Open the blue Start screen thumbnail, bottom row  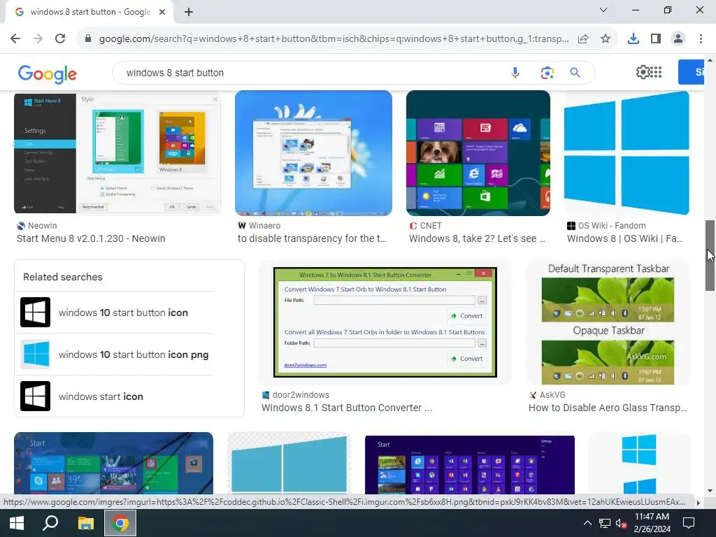[x=114, y=463]
